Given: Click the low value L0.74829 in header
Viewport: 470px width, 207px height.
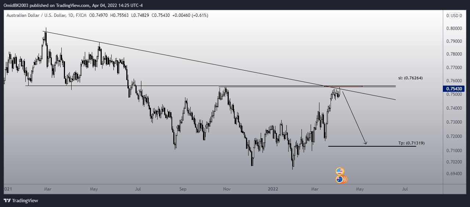Looking at the screenshot, I should [140, 15].
